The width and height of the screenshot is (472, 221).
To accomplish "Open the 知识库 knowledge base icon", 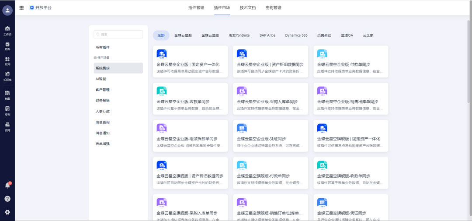I will [x=7, y=76].
